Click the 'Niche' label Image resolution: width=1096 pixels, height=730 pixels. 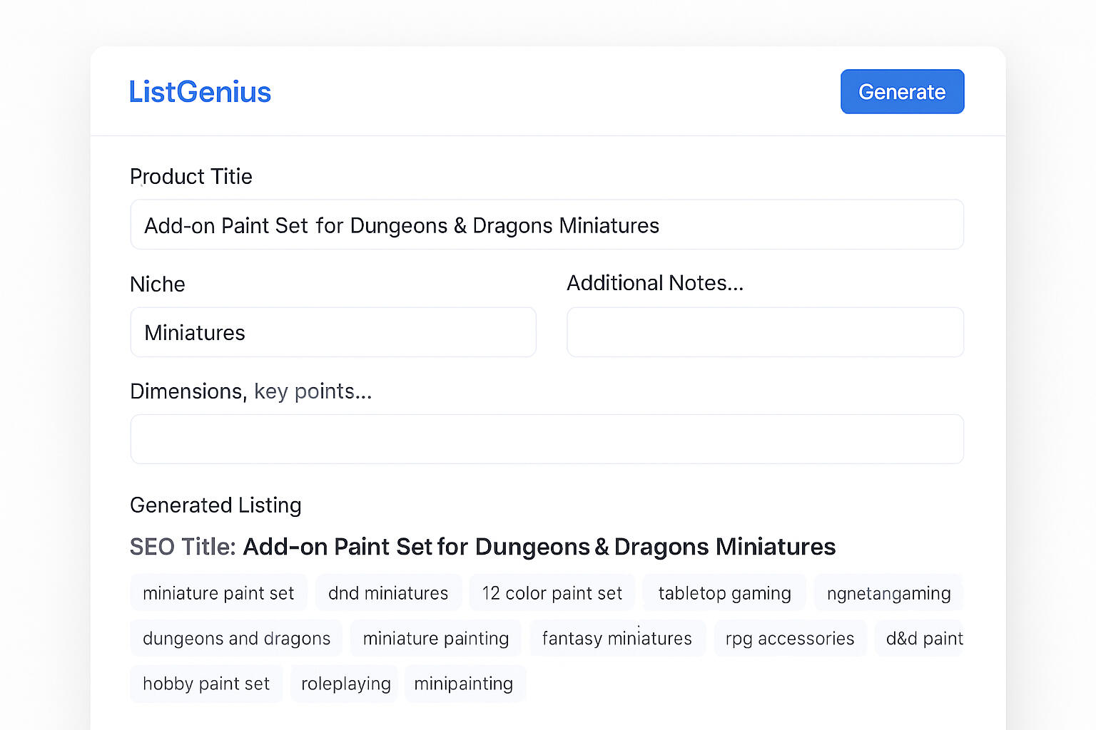point(158,284)
